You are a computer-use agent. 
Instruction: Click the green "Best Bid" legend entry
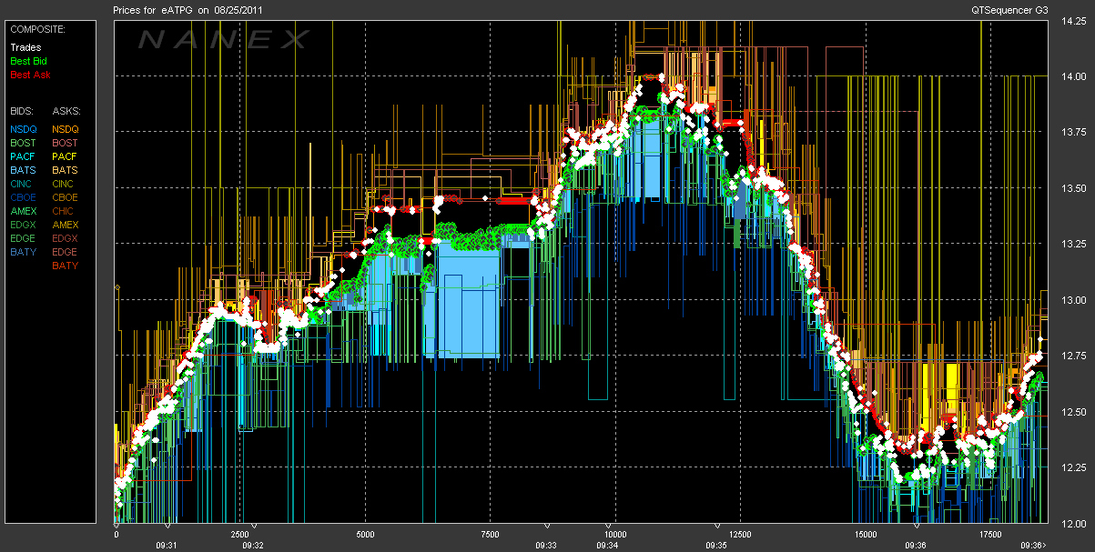[x=28, y=61]
